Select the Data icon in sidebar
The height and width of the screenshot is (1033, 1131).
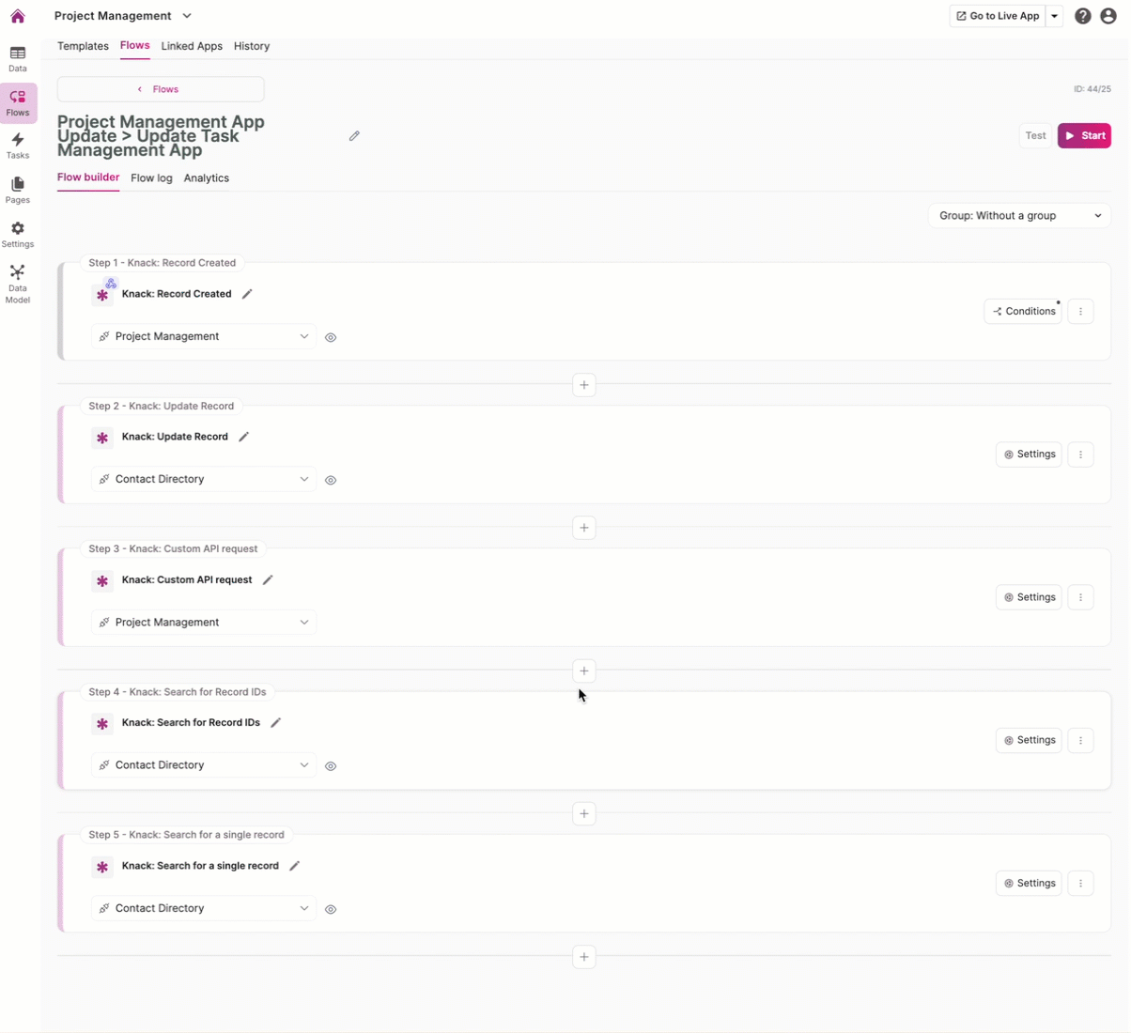click(17, 58)
